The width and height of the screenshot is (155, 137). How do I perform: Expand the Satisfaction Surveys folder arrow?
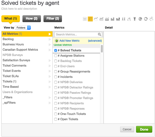pos(50,60)
